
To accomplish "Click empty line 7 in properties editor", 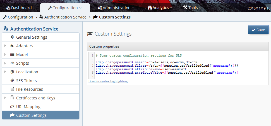I will tap(181, 76).
